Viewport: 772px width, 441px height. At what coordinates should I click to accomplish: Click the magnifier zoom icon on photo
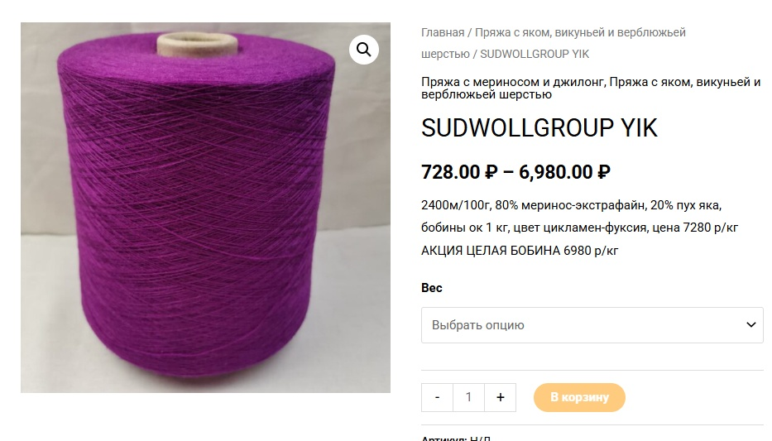pos(364,49)
